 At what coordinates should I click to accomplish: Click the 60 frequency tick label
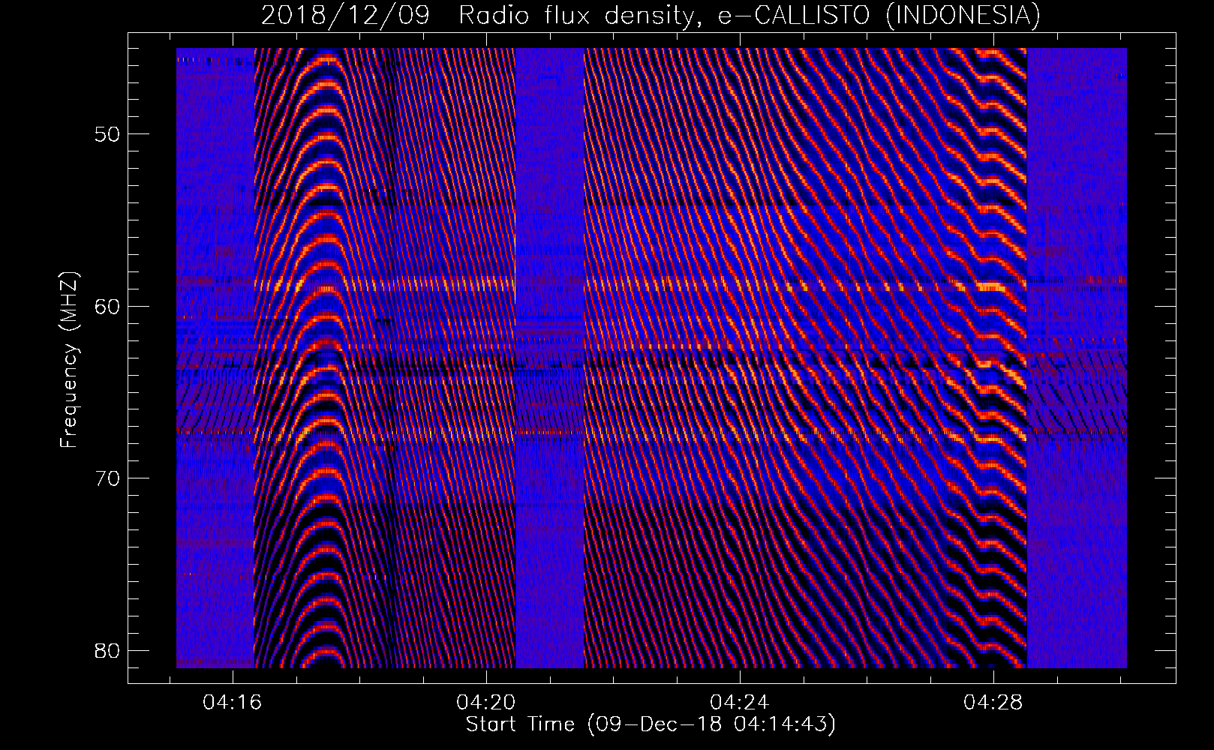coord(108,306)
